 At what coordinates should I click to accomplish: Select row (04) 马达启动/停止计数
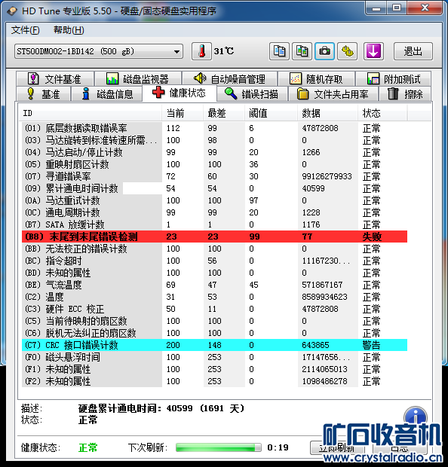coord(214,152)
